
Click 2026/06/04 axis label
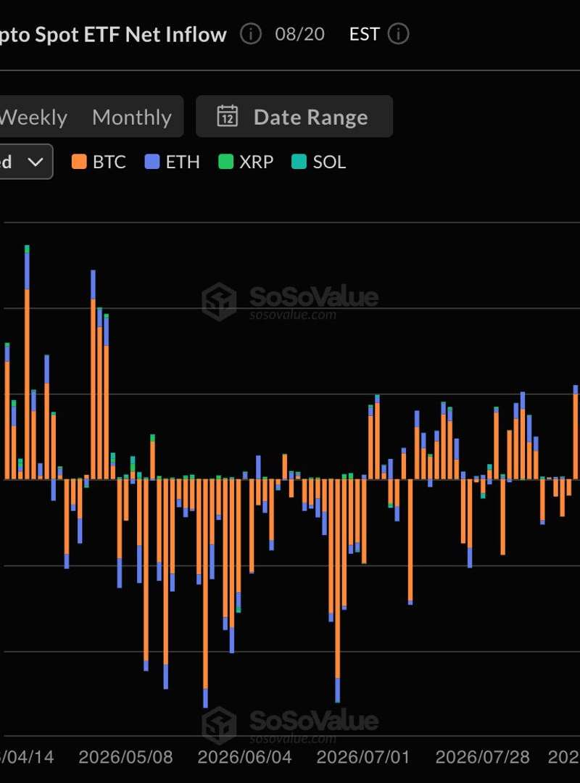(245, 757)
